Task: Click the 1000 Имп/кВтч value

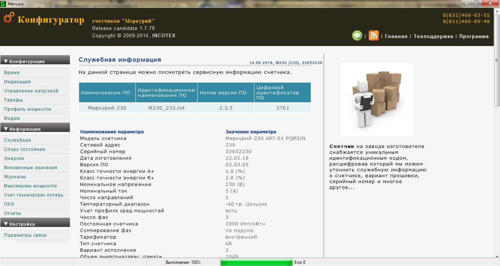Action: [x=245, y=224]
